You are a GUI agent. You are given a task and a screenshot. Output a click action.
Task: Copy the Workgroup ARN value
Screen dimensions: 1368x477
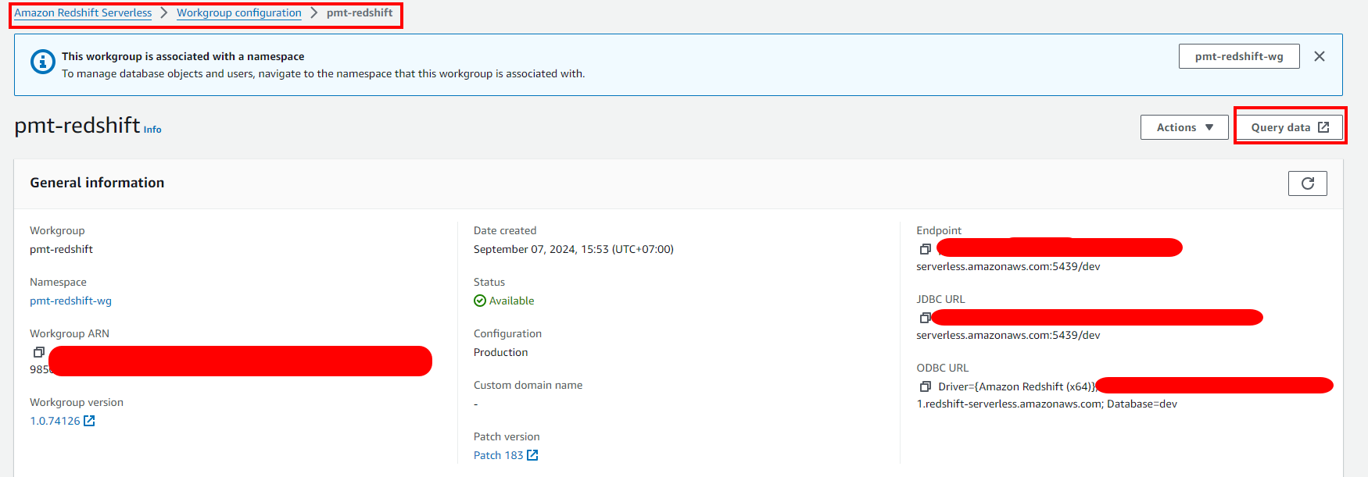click(x=38, y=352)
